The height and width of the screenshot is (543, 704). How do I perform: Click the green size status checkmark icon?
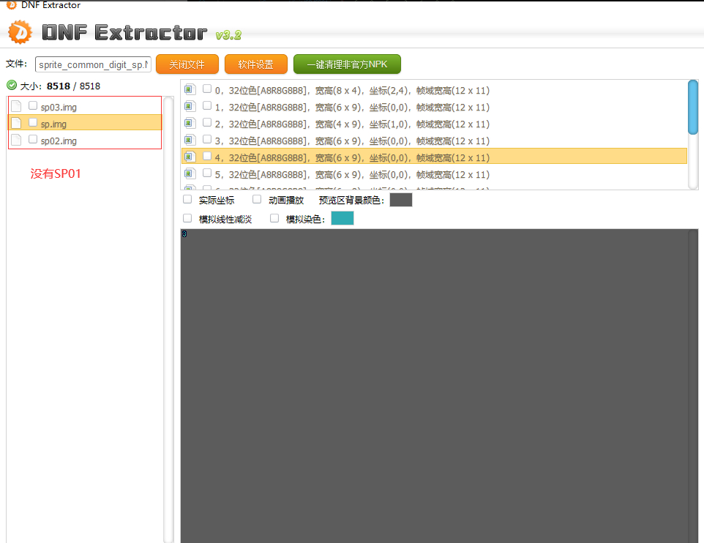[x=12, y=85]
